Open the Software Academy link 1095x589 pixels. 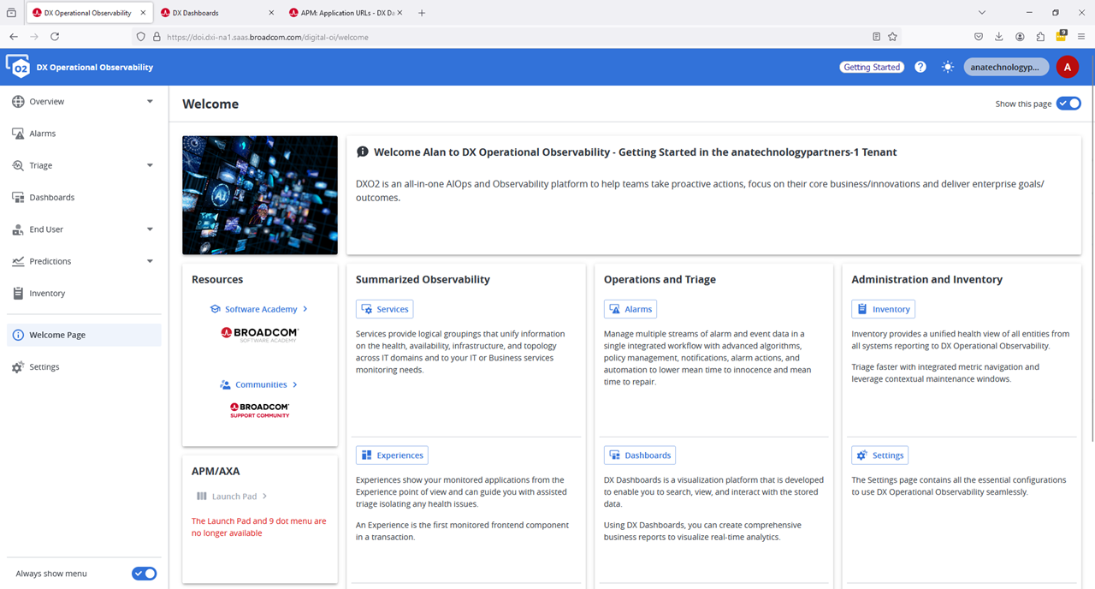(260, 309)
